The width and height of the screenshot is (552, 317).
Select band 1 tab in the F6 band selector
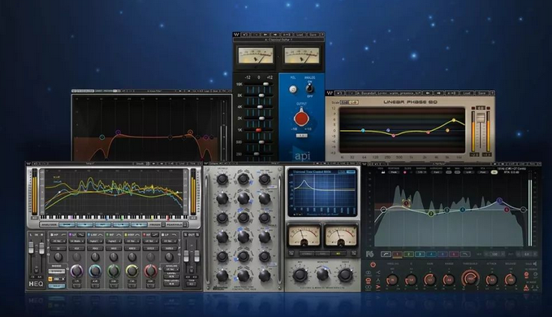397,254
